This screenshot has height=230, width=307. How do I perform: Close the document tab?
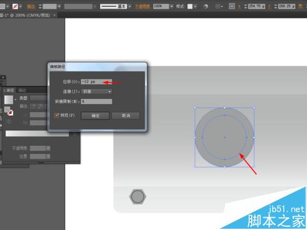coord(55,15)
